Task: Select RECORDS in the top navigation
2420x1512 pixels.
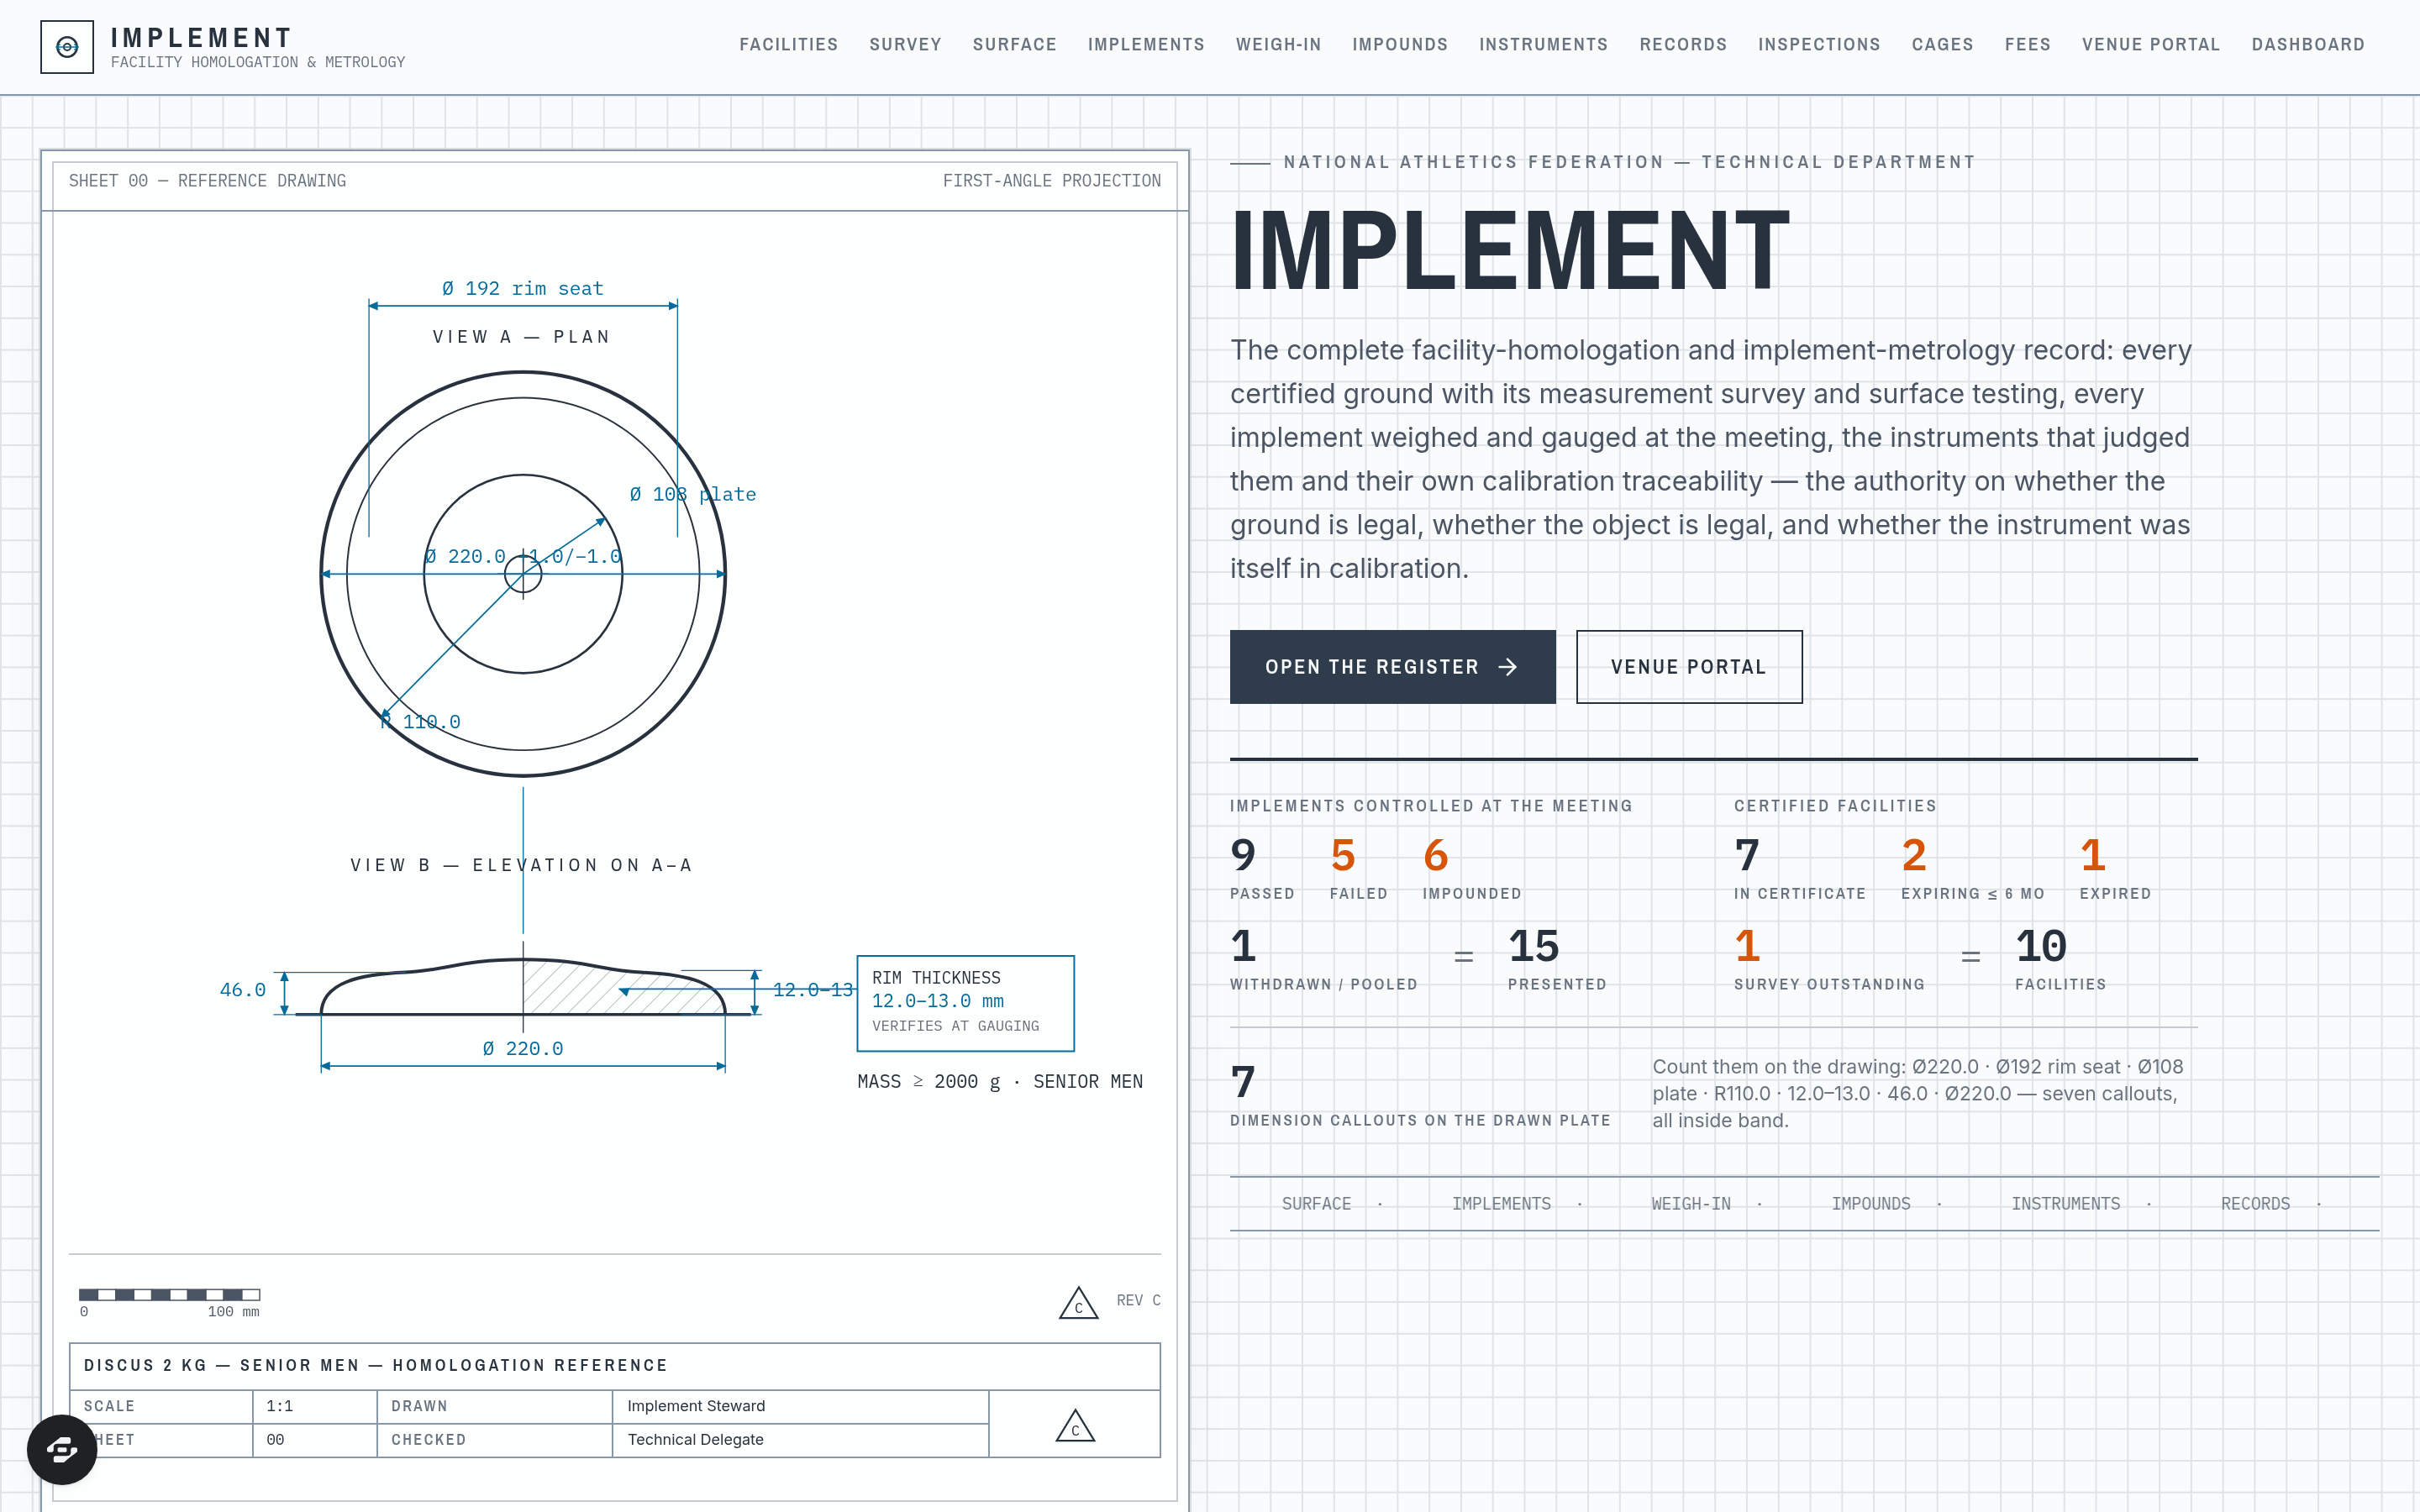Action: coord(1683,45)
